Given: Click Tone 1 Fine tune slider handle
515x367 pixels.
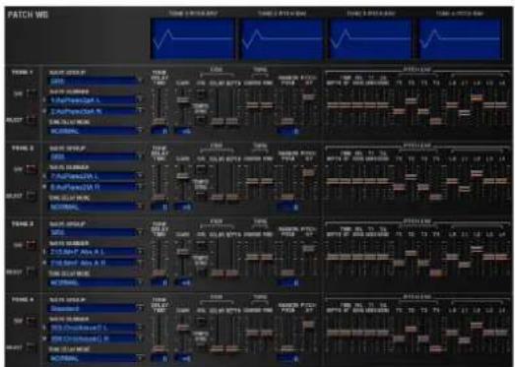Looking at the screenshot, I should pyautogui.click(x=267, y=105).
